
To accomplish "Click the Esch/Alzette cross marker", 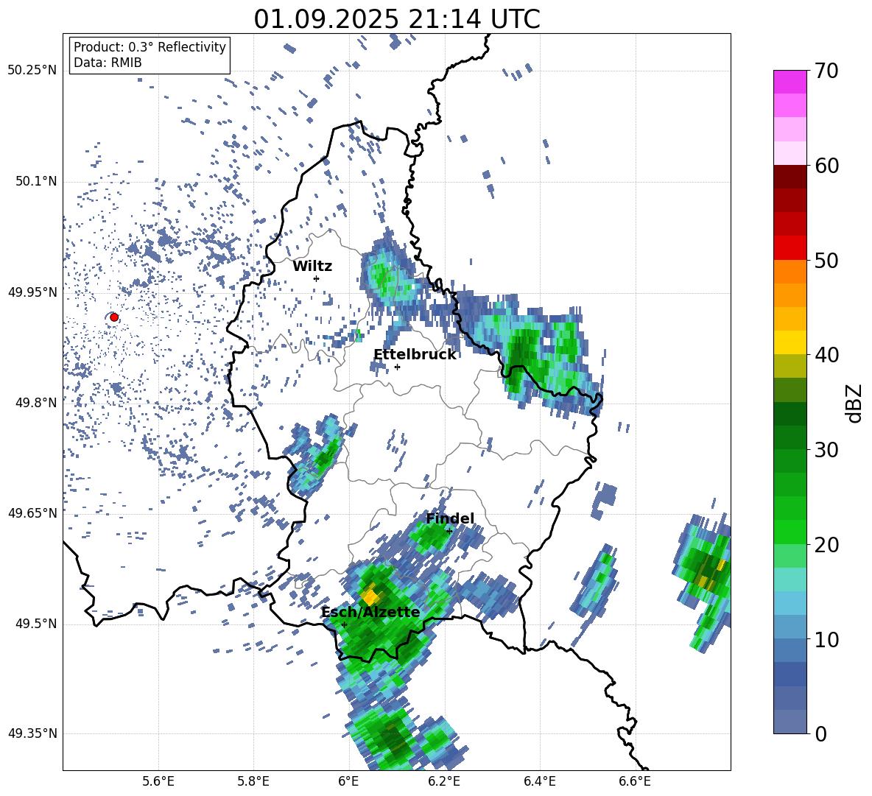I will (344, 624).
